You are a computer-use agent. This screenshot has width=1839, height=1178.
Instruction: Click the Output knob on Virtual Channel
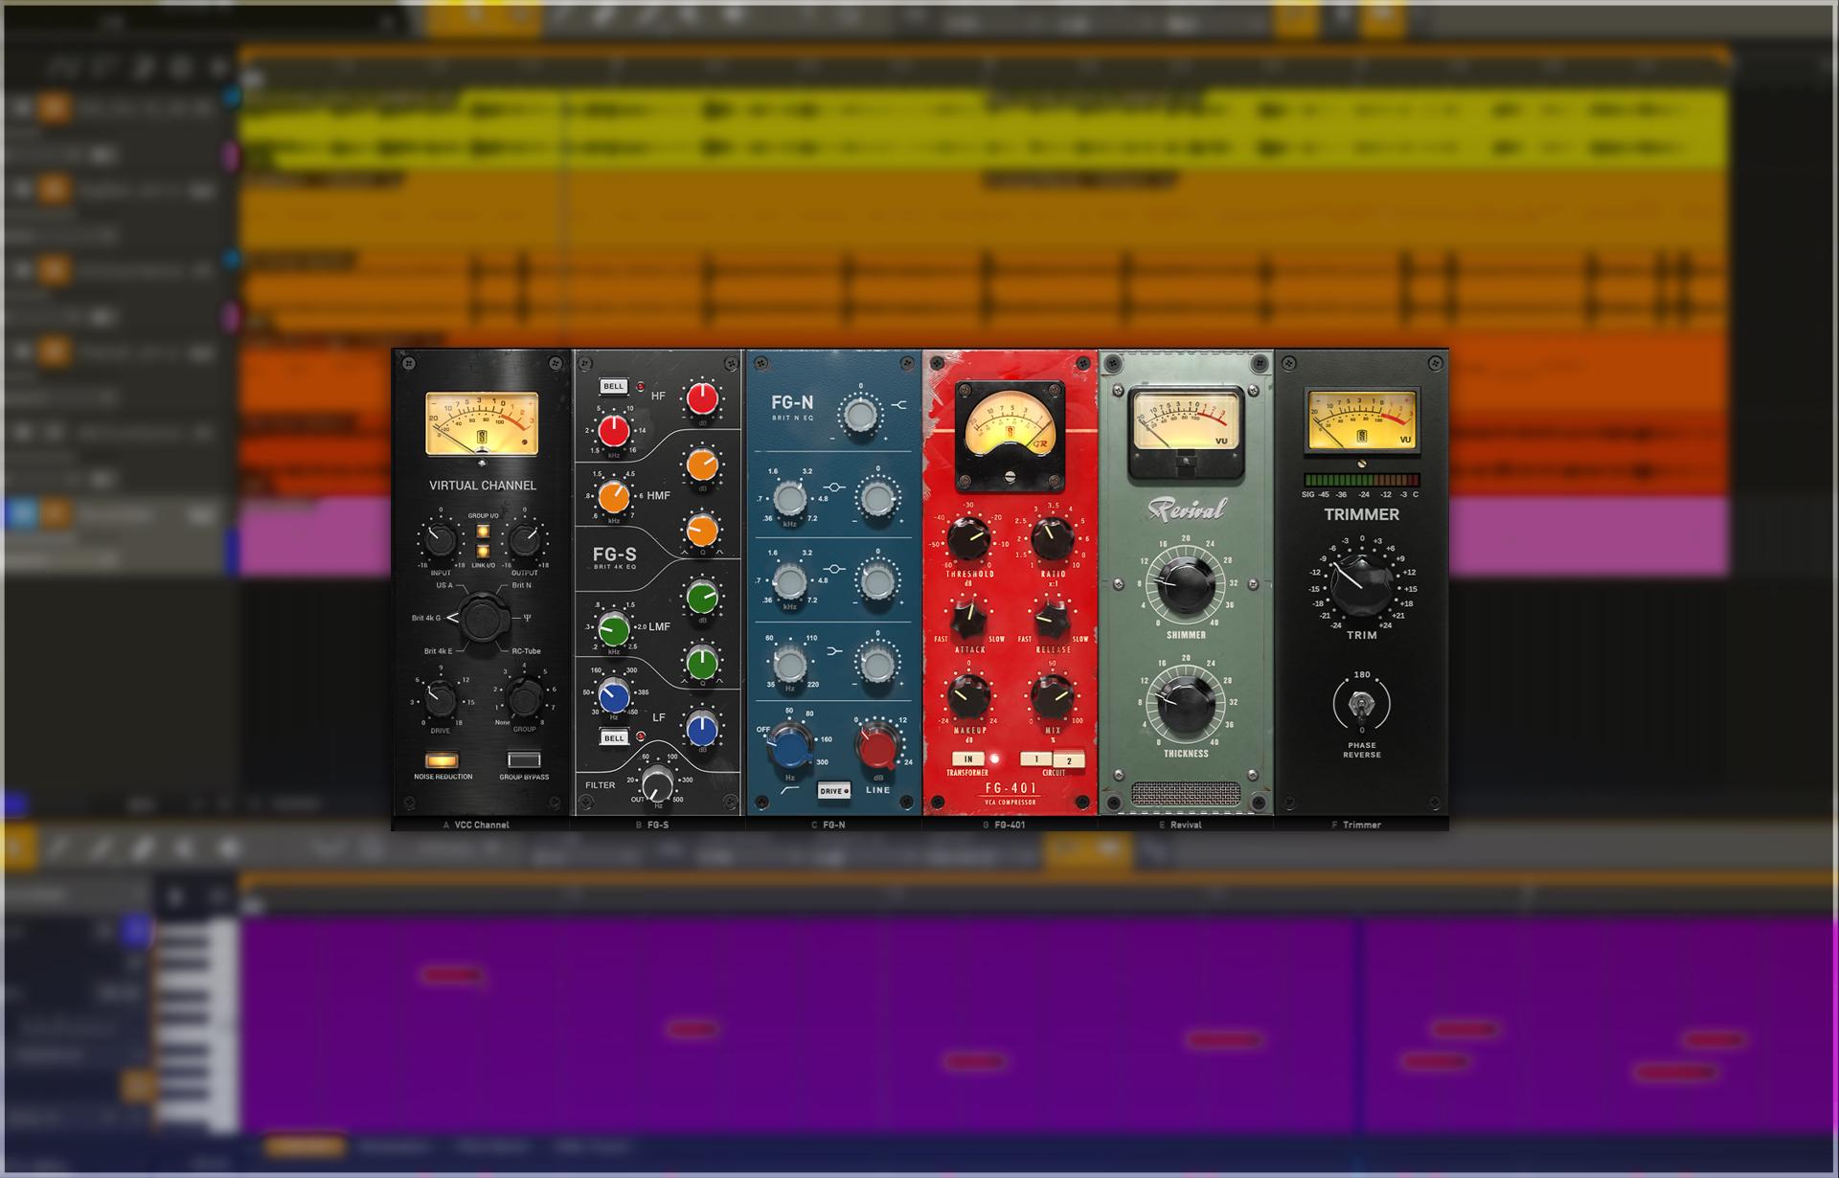[524, 540]
